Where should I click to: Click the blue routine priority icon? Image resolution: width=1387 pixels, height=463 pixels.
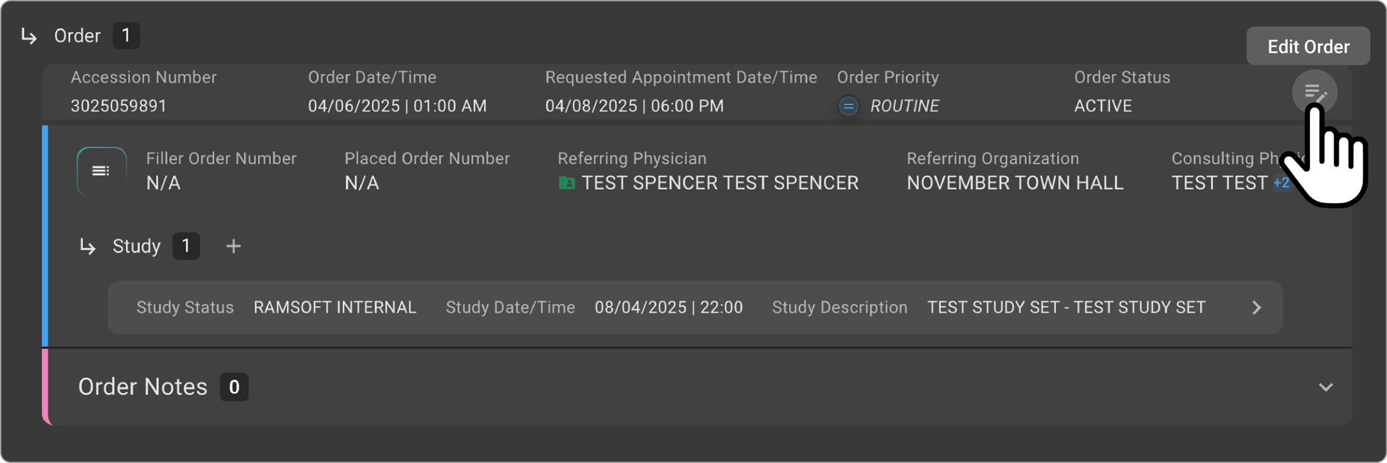click(x=848, y=106)
